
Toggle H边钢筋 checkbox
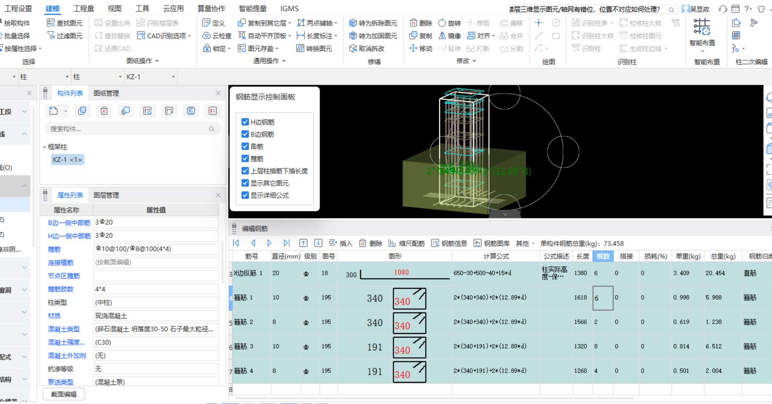pyautogui.click(x=245, y=122)
